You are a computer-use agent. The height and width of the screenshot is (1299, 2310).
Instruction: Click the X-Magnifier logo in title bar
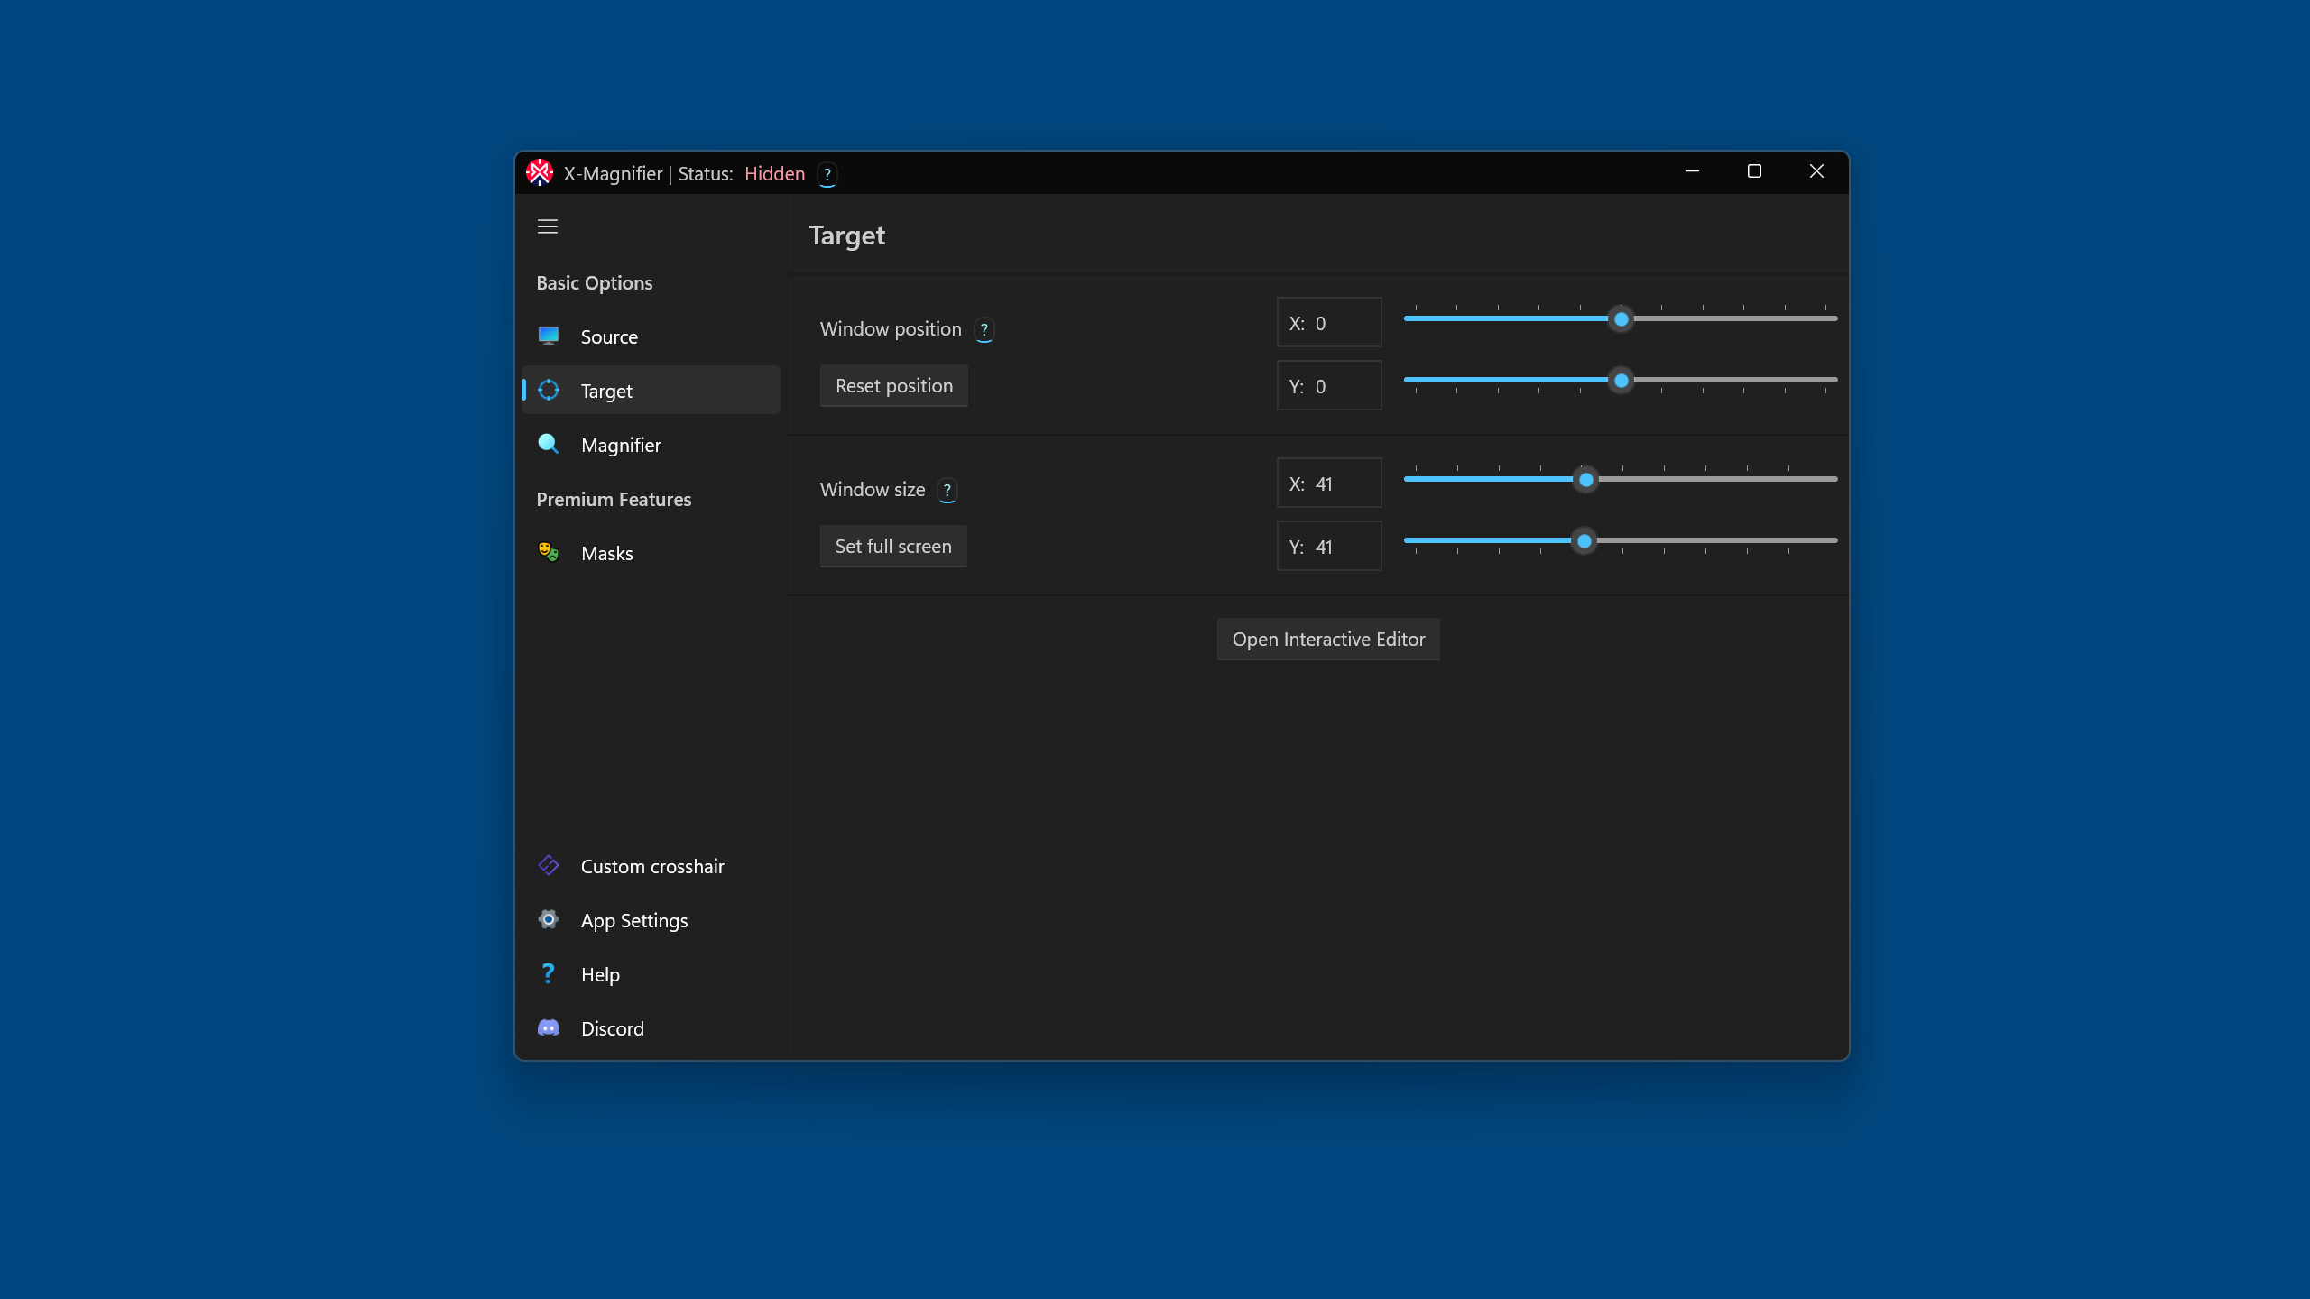pos(540,172)
